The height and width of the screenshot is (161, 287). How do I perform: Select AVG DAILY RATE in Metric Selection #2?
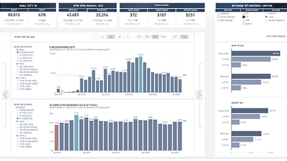18,124
